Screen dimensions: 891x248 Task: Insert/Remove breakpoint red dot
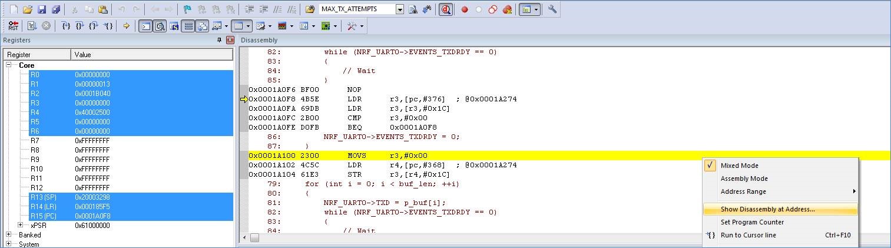465,9
